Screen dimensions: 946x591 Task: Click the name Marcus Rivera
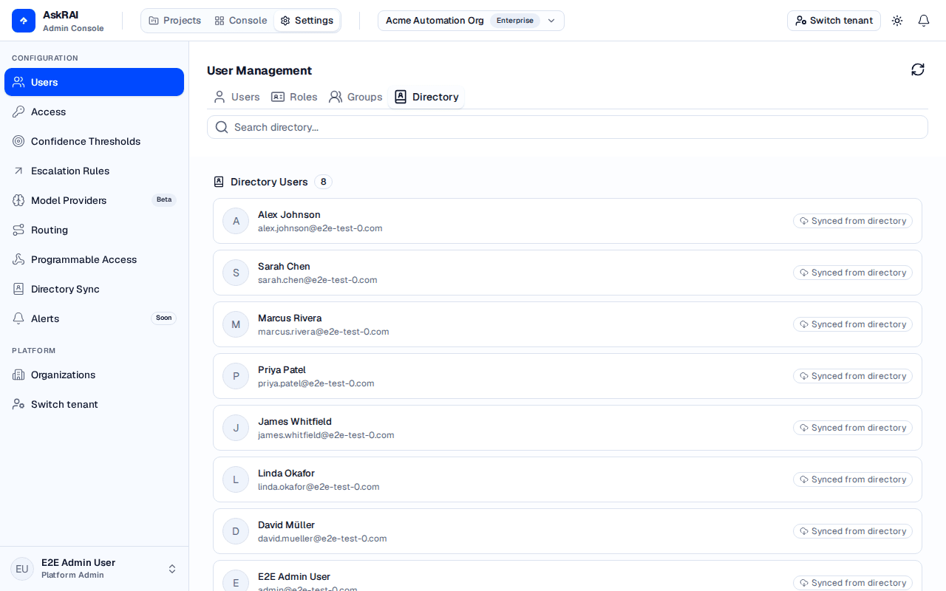[x=290, y=318]
